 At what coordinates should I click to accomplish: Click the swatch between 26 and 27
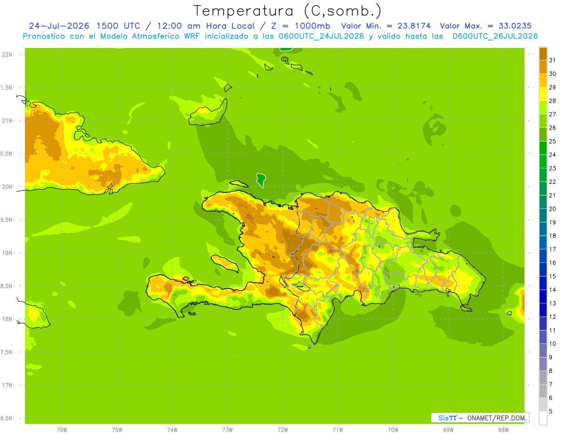point(543,121)
